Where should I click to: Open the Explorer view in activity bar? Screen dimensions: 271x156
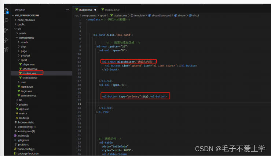(x=6, y=11)
